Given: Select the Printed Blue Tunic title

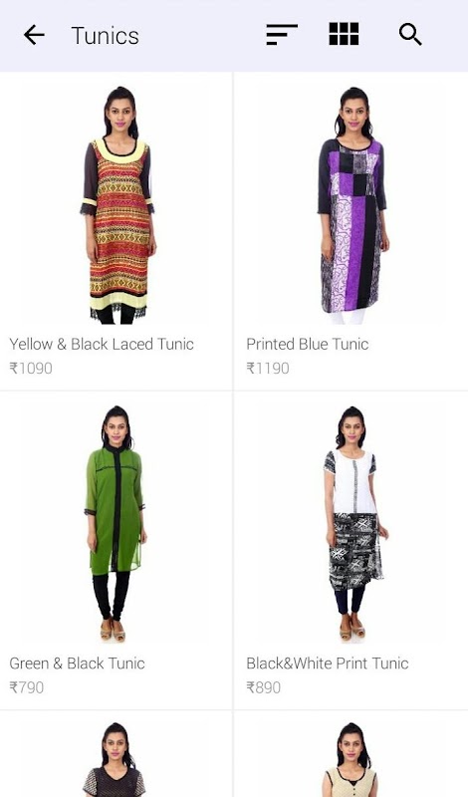Looking at the screenshot, I should click(x=308, y=344).
